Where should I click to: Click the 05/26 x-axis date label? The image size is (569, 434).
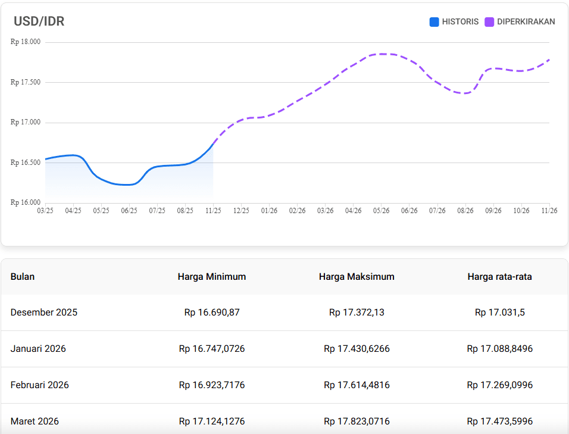[x=381, y=211]
